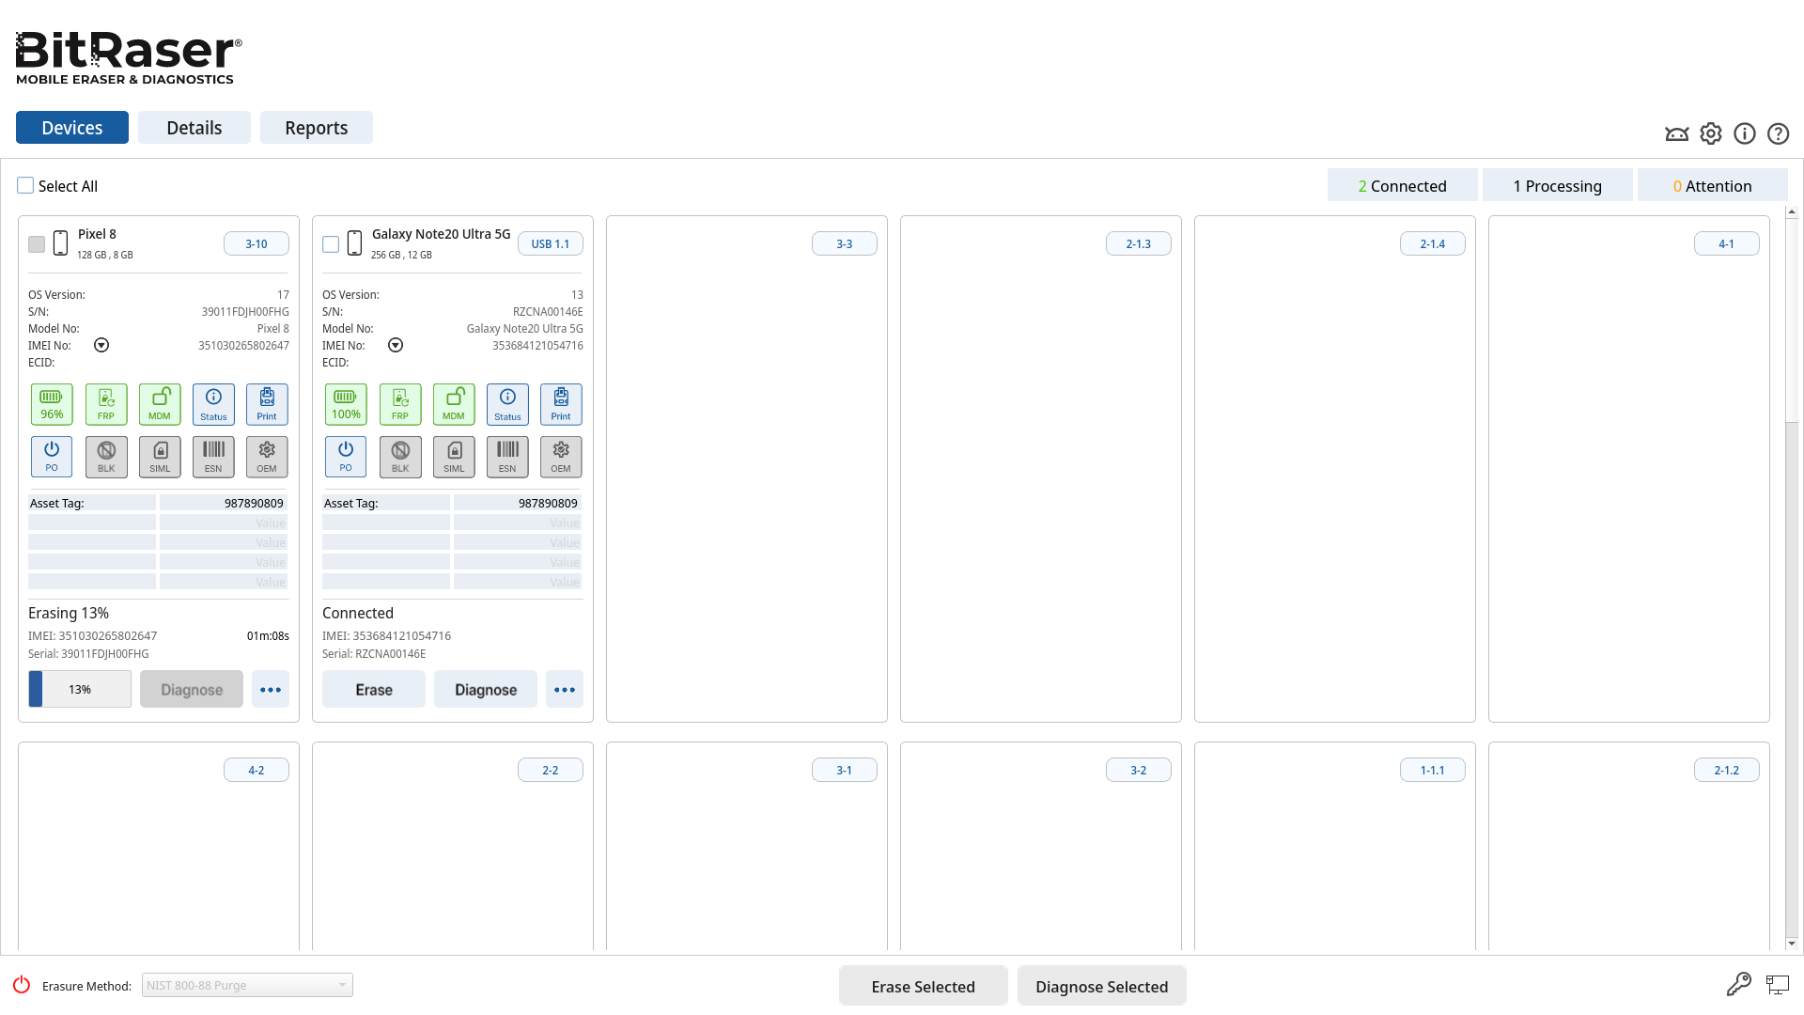Click OEM gear icon on Pixel 8 card
Viewport: 1804px width, 1015px height.
coord(267,457)
